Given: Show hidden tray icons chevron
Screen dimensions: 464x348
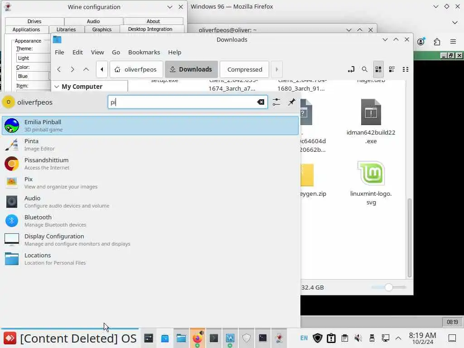Looking at the screenshot, I should [398, 338].
